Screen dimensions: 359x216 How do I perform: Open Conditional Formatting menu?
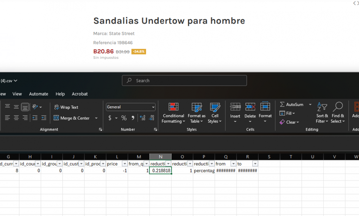[x=173, y=113]
